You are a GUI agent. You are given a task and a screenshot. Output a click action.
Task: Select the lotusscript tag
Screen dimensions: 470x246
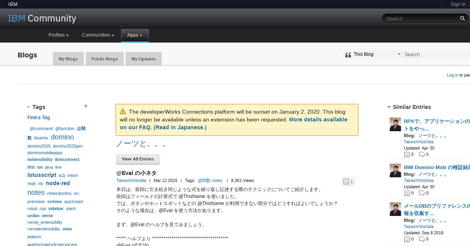(42, 175)
